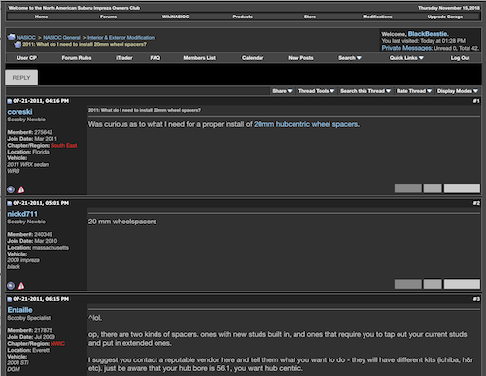The height and width of the screenshot is (376, 486).
Task: Click the widest light-grey button in nickd711's post
Action: 462,284
